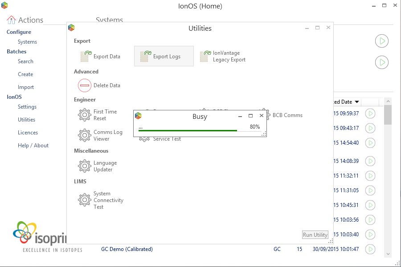Open Search under Batches
Image resolution: width=401 pixels, height=267 pixels.
point(25,61)
